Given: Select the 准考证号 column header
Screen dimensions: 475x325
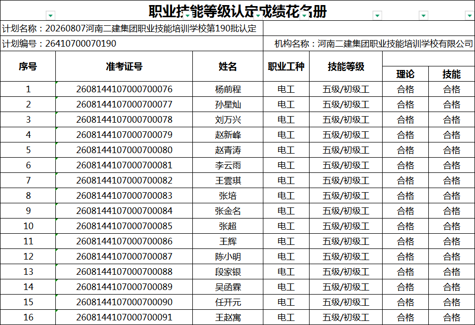Looking at the screenshot, I should 124,66.
